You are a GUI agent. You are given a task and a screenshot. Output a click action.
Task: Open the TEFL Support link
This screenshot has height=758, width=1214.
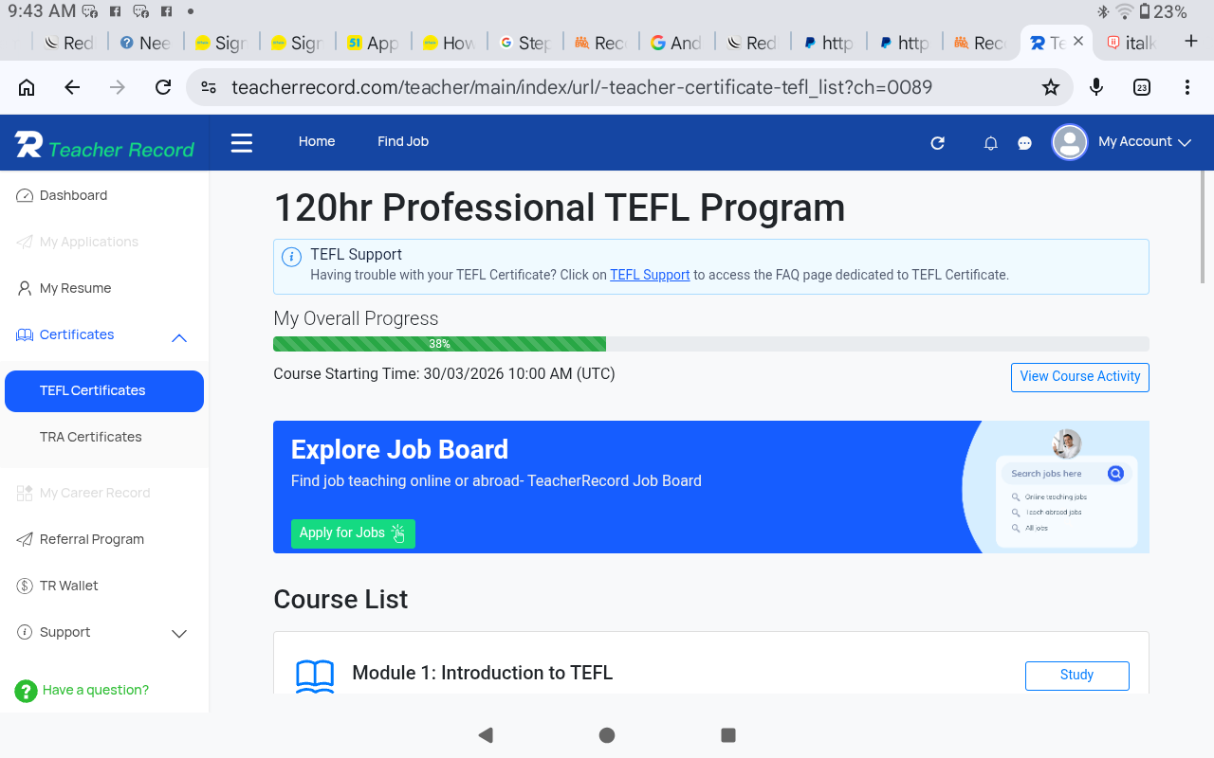pos(650,275)
